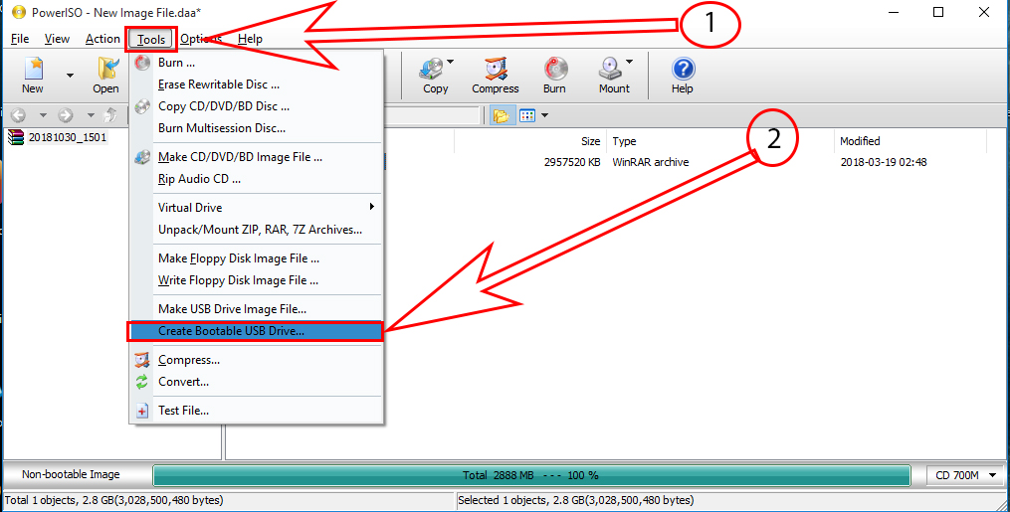The image size is (1010, 512).
Task: Click the Compress toolbar icon
Action: tap(495, 74)
